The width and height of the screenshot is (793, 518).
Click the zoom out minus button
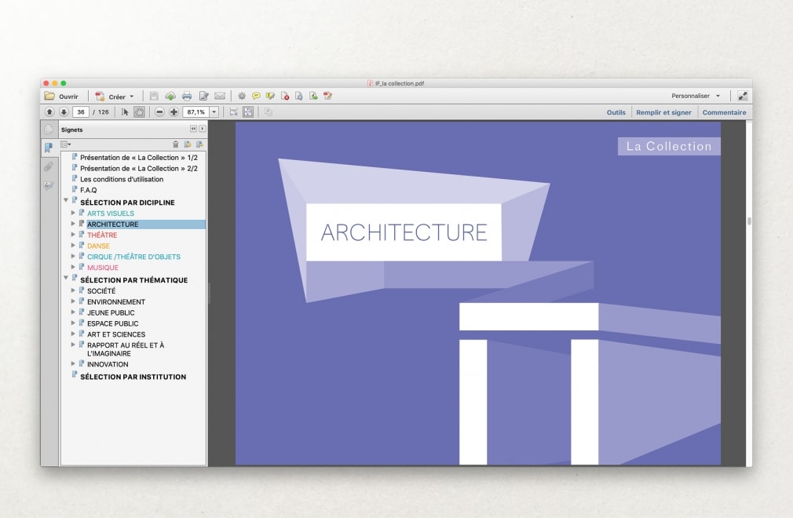tap(159, 112)
